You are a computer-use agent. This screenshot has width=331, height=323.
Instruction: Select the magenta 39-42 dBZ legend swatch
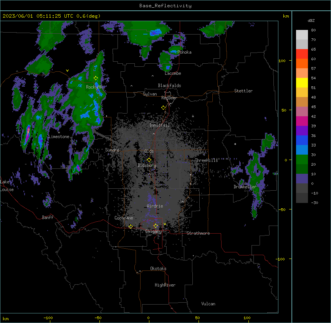(x=302, y=121)
